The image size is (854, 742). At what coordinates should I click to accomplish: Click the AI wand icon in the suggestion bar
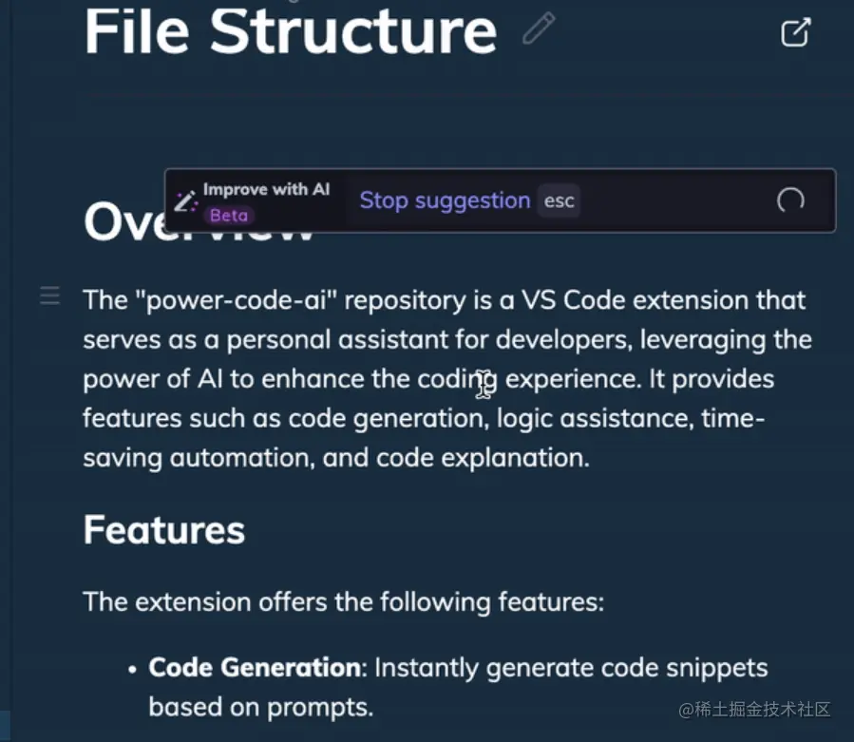186,200
